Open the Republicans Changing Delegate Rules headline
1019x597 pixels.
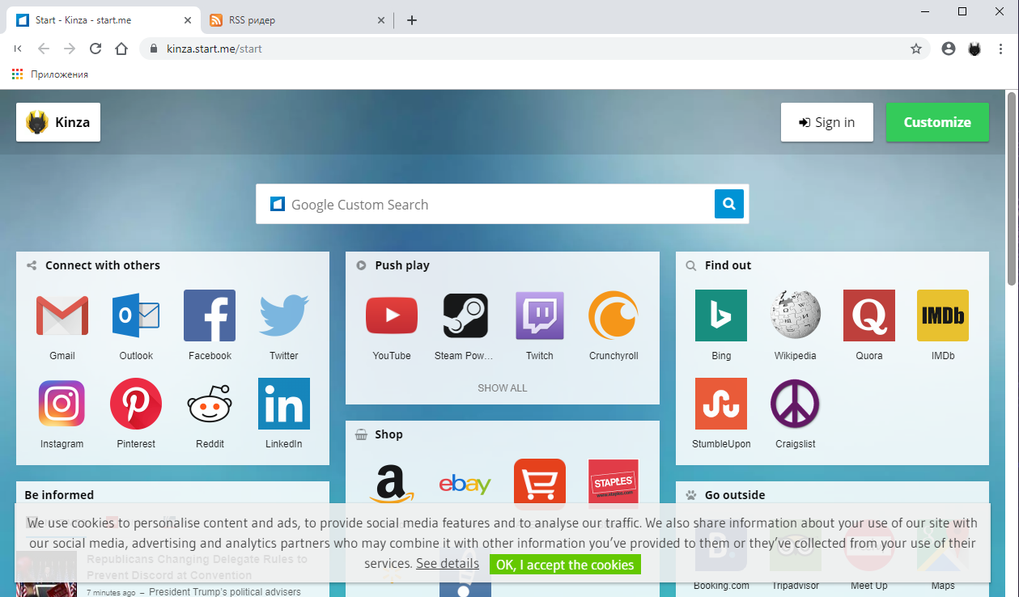(197, 567)
